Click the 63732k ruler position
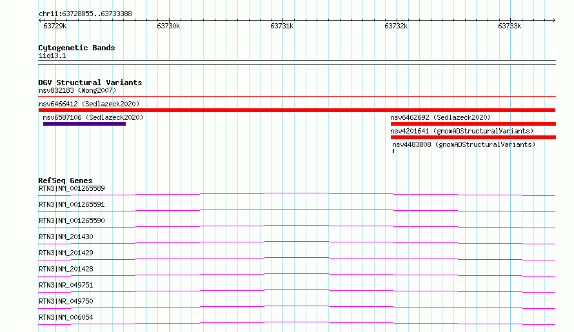Image resolution: width=574 pixels, height=332 pixels. (x=396, y=26)
